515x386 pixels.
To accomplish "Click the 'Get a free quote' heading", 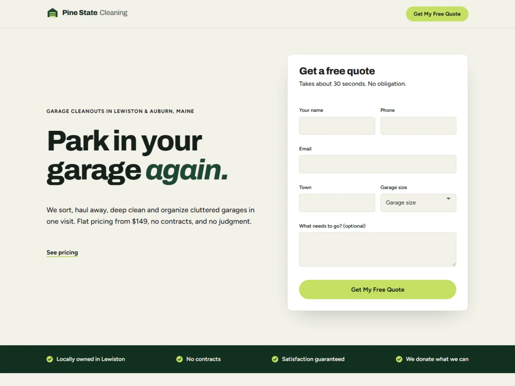I will [337, 71].
